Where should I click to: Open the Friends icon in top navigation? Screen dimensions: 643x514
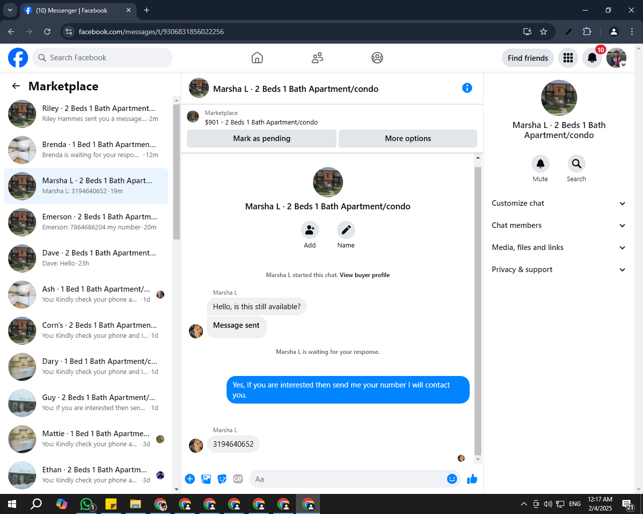click(317, 58)
